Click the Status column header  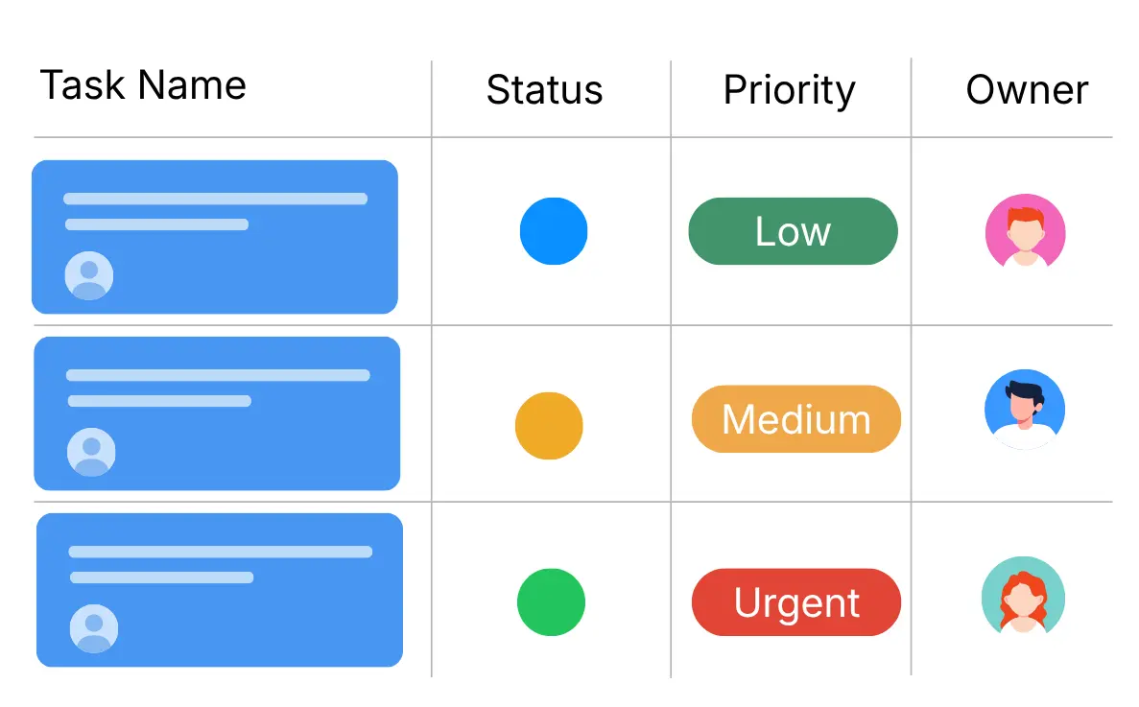pos(544,90)
